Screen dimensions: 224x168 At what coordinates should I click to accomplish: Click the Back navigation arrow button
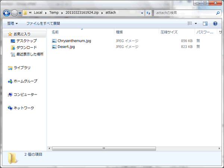(6, 13)
